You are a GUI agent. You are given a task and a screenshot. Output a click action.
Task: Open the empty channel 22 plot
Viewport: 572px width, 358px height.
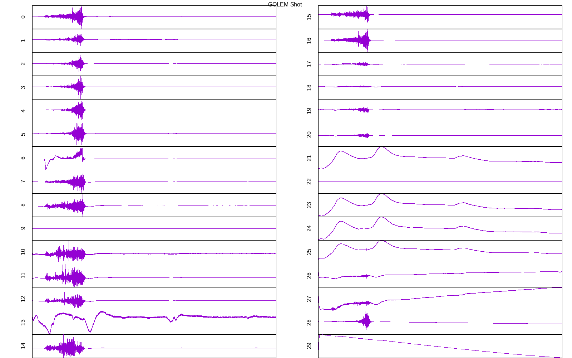[x=440, y=182]
